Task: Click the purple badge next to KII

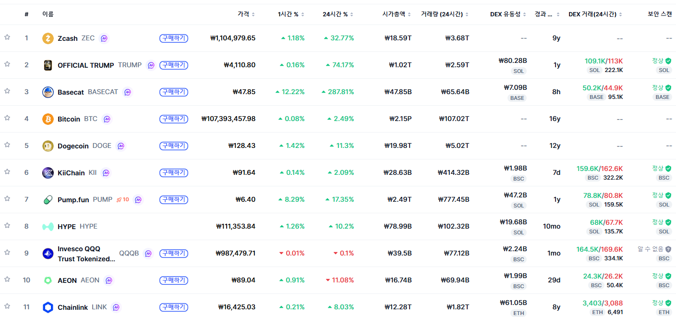Action: click(x=106, y=173)
